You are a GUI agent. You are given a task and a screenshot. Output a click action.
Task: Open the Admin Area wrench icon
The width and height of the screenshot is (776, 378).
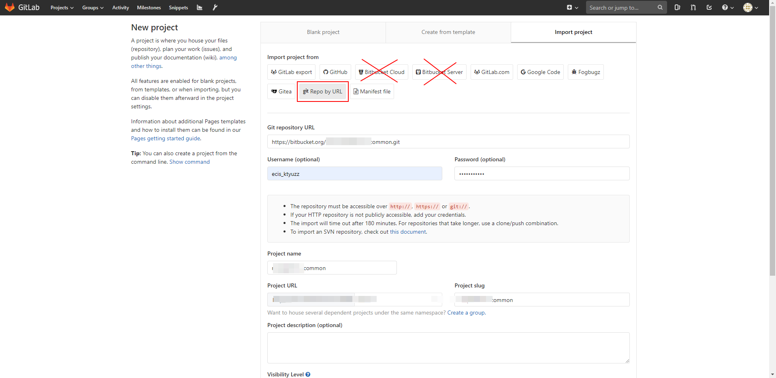pos(215,7)
